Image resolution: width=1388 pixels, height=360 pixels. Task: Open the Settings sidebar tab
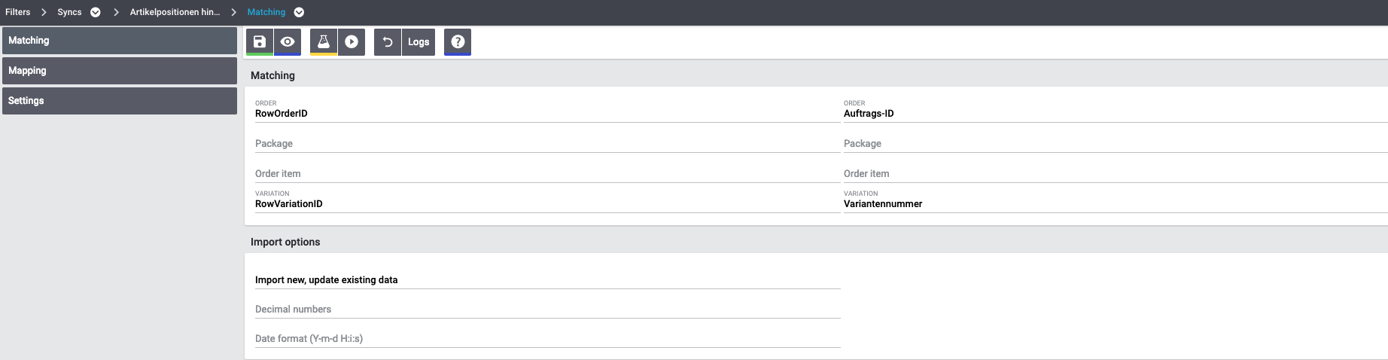pos(120,101)
